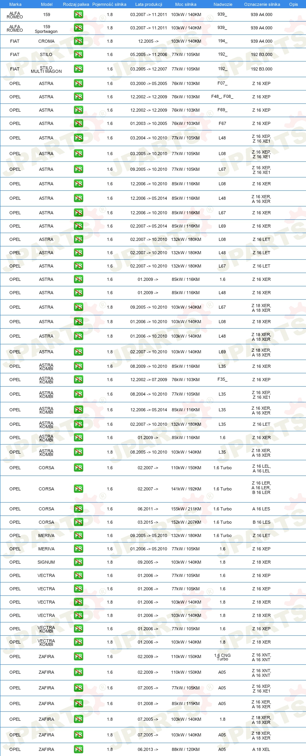
Task: Click the Opis column header
Action: pos(293,4)
